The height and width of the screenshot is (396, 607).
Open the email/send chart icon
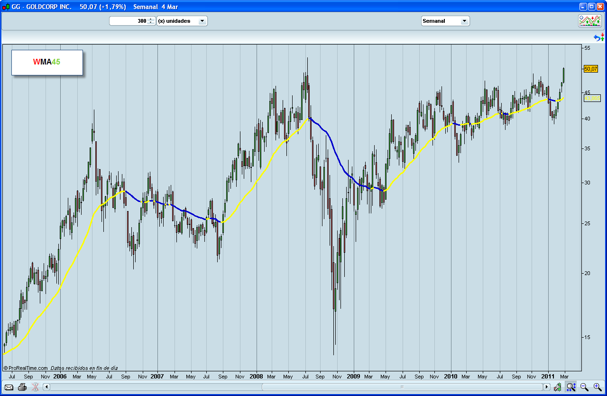(x=9, y=387)
